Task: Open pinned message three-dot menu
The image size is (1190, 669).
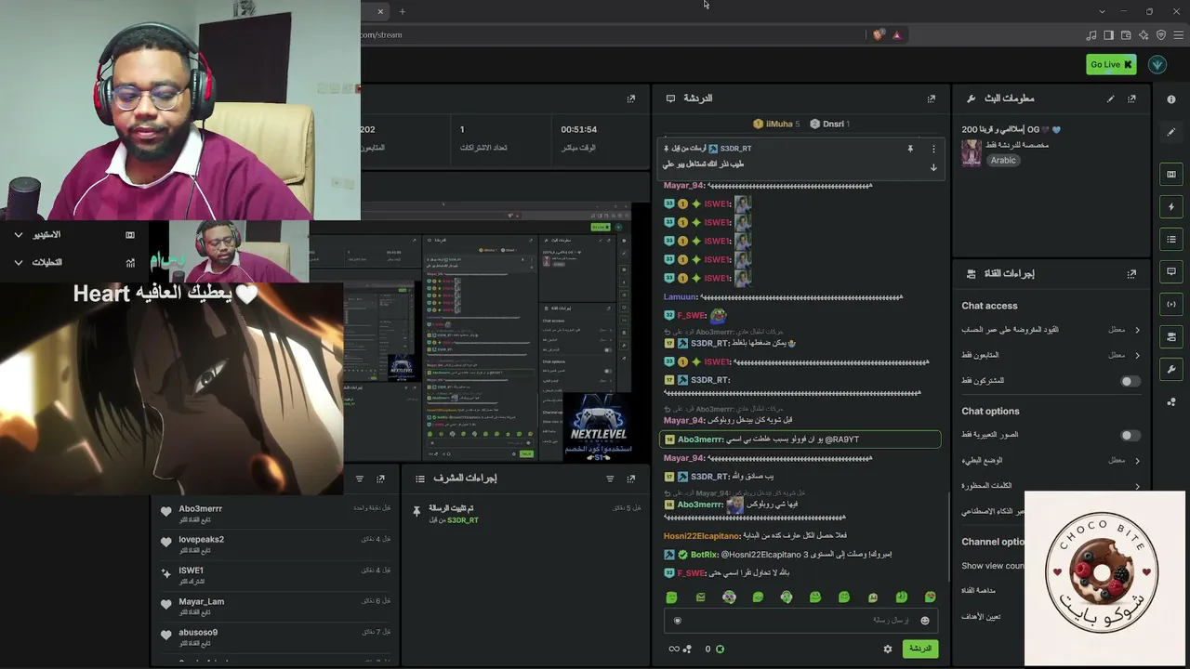Action: 933,149
